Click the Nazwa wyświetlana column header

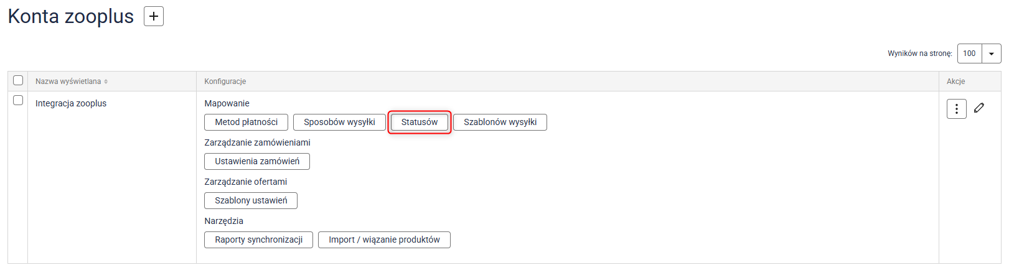pos(68,81)
